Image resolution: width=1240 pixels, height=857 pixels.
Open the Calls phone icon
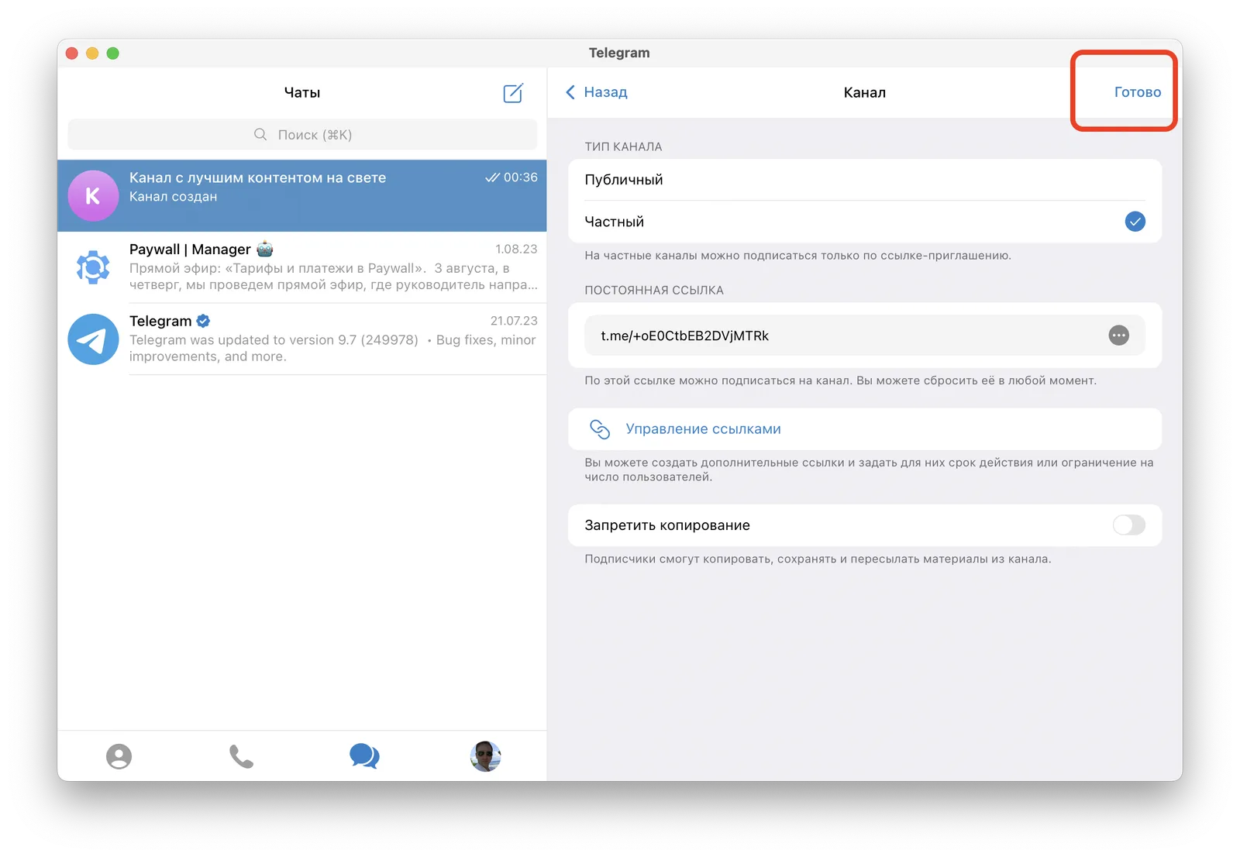241,756
